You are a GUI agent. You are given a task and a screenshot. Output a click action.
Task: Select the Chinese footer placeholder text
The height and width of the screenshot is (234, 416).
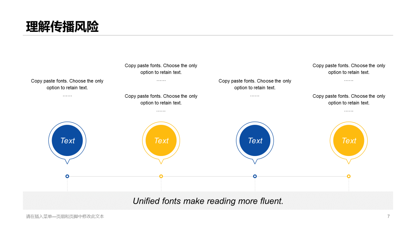coord(65,216)
